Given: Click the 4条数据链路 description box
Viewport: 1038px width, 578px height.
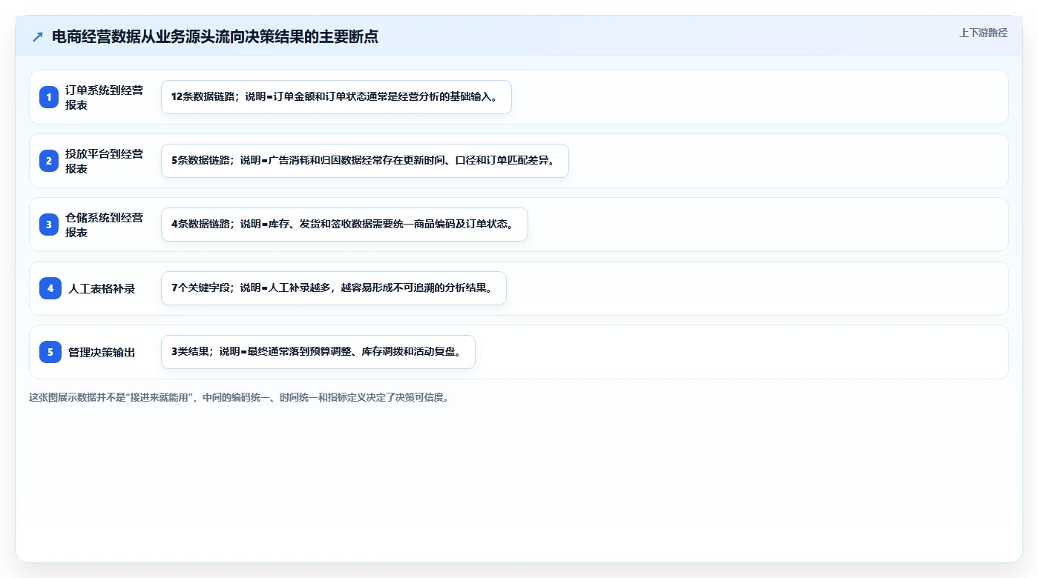Looking at the screenshot, I should pyautogui.click(x=344, y=225).
